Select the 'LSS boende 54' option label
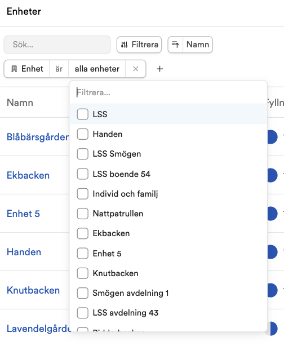Screen dimensions: 284x346 121,174
